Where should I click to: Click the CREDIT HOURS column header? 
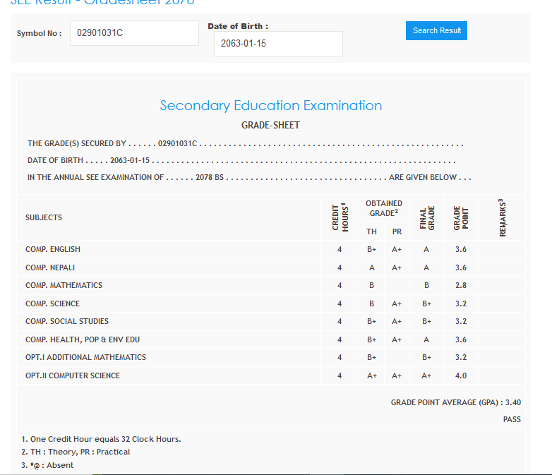click(x=340, y=217)
